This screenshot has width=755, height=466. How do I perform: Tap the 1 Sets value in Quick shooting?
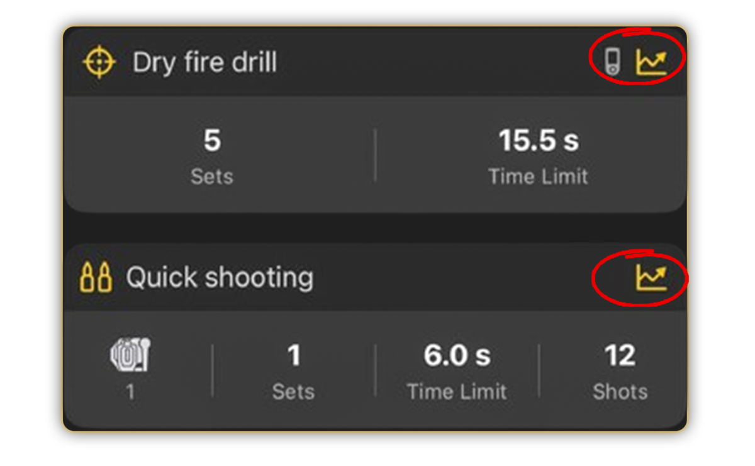click(294, 356)
